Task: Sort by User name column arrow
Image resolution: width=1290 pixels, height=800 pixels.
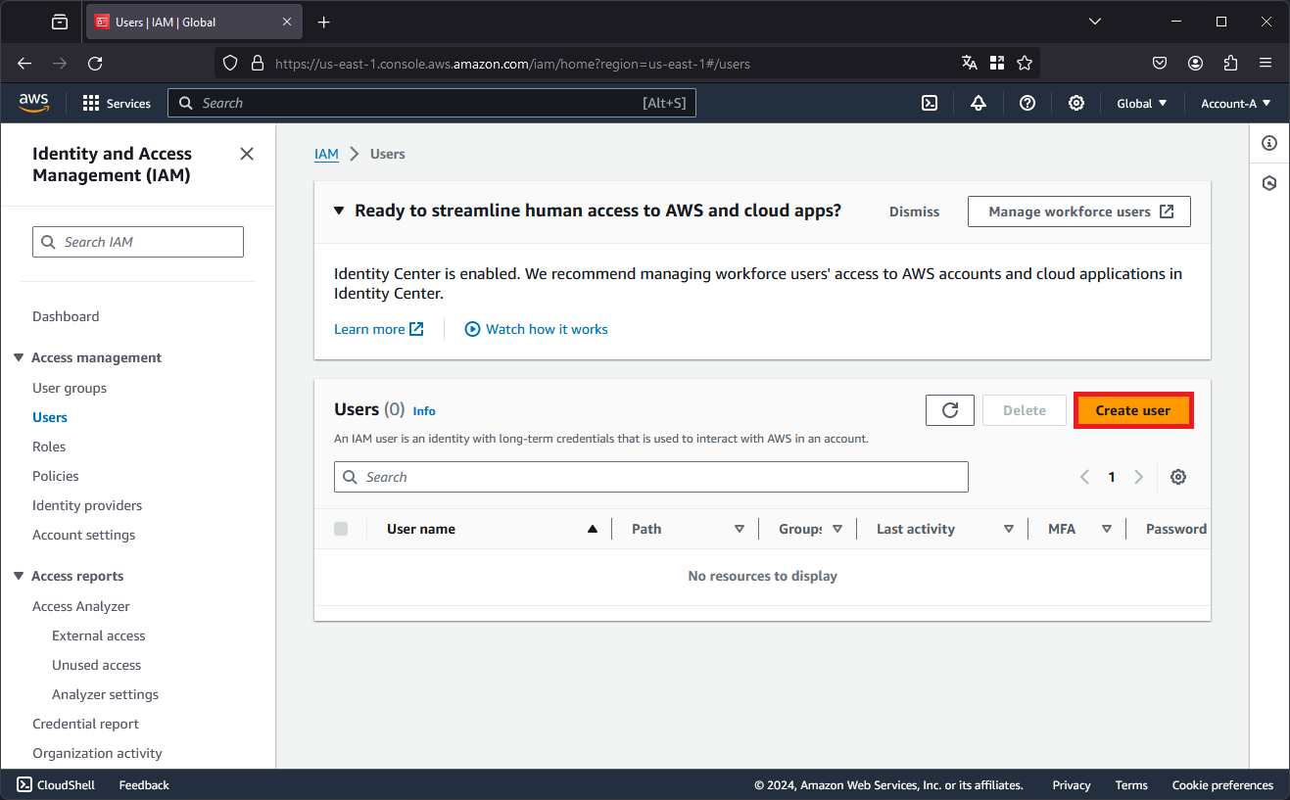Action: [592, 529]
